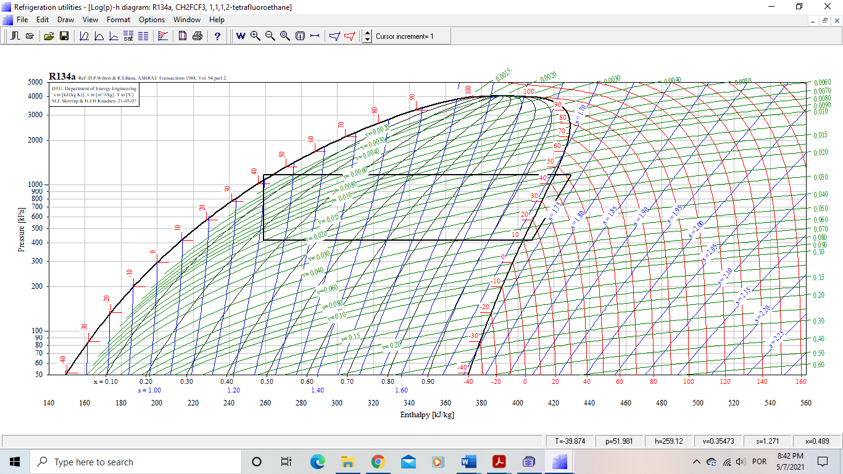
Task: Open help with the question mark icon
Action: 217,36
